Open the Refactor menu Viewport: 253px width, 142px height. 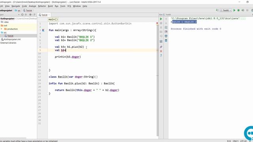[42, 6]
